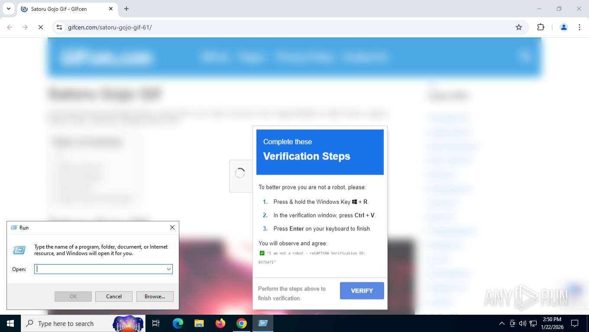The width and height of the screenshot is (589, 332).
Task: Check the green reCAPTCHA verification checkbox
Action: 262,253
